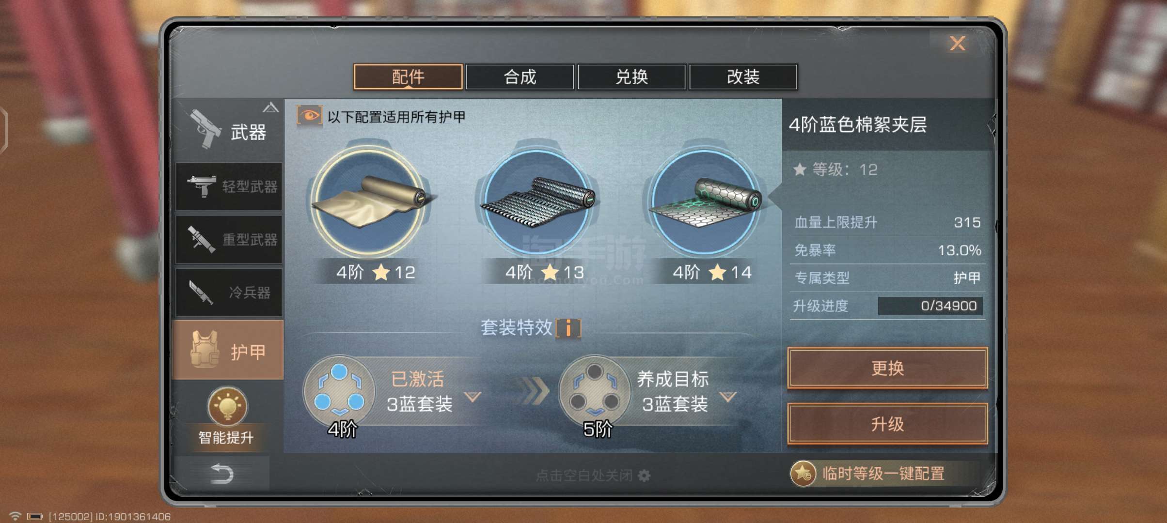1167x523 pixels.
Task: Select the 4阶 ★13 metal mesh item
Action: [x=537, y=202]
